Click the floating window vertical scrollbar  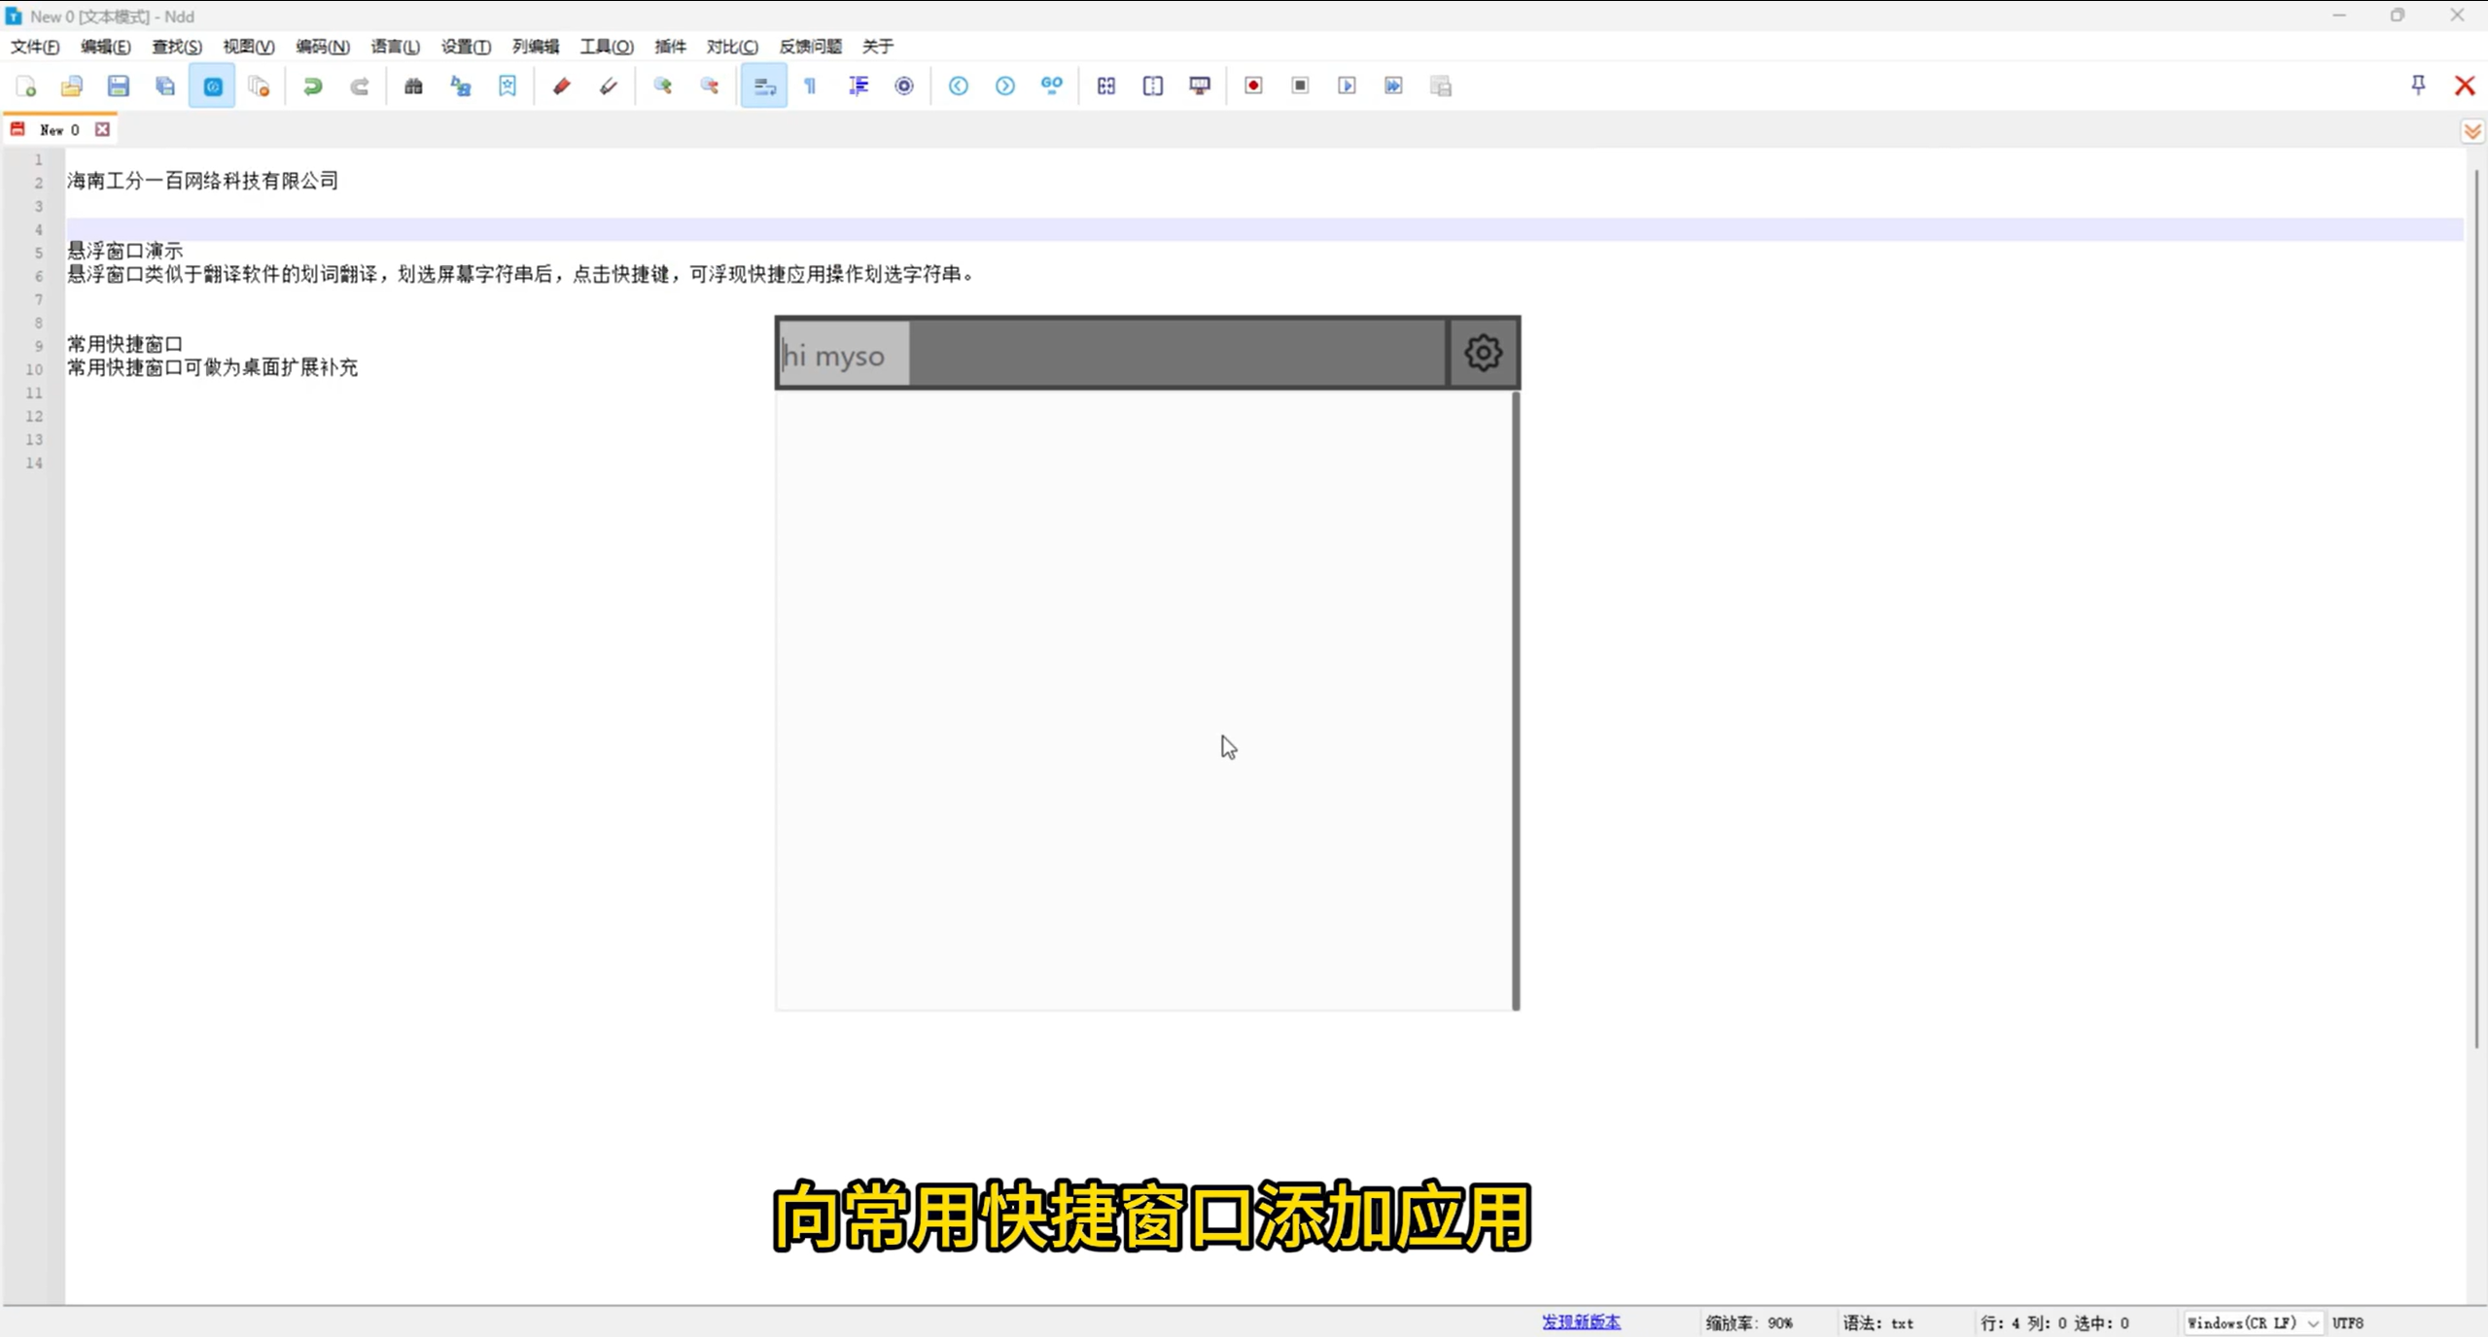coord(1515,700)
